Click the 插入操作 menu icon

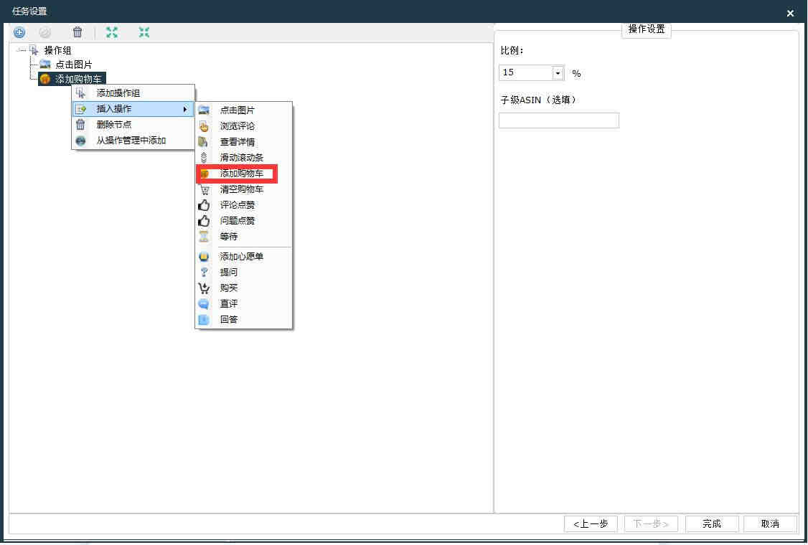click(x=80, y=109)
